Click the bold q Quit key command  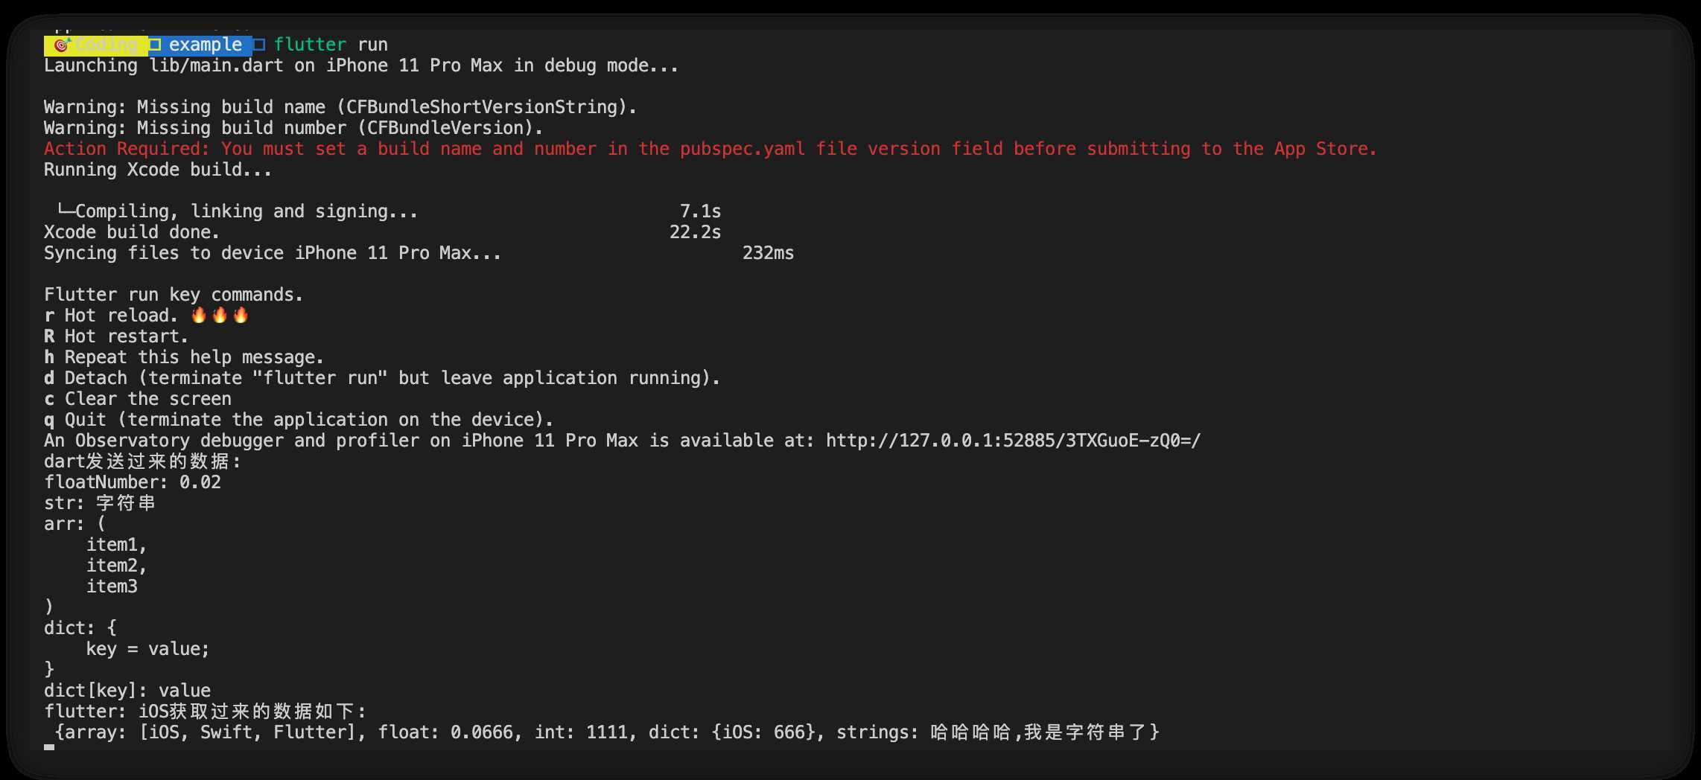pyautogui.click(x=49, y=421)
